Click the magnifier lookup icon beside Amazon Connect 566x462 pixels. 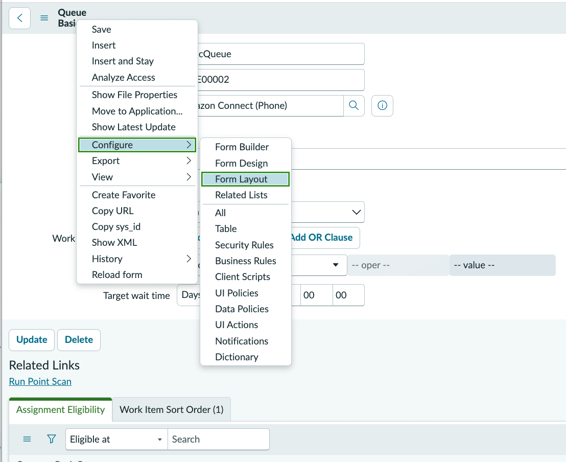pyautogui.click(x=353, y=105)
